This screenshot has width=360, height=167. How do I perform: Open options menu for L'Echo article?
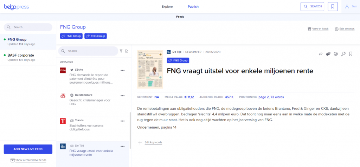click(x=122, y=70)
